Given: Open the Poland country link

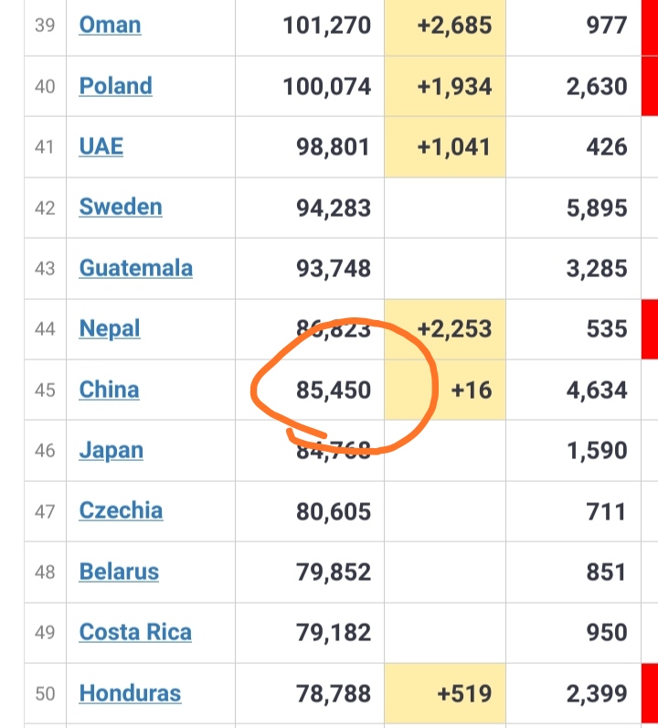Looking at the screenshot, I should click(115, 86).
